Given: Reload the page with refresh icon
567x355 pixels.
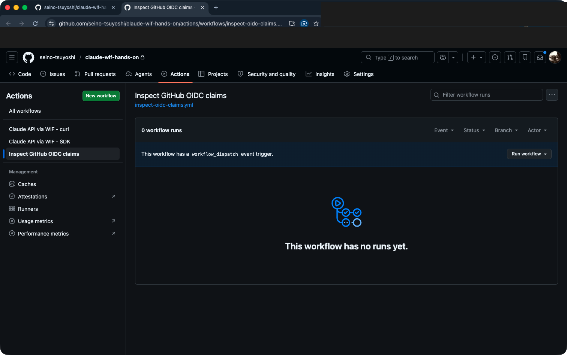Looking at the screenshot, I should 35,24.
